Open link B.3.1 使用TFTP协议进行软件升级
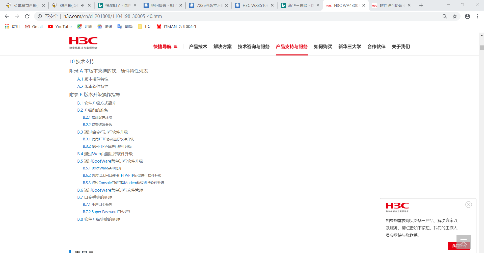Image resolution: width=484 pixels, height=253 pixels. [x=108, y=139]
